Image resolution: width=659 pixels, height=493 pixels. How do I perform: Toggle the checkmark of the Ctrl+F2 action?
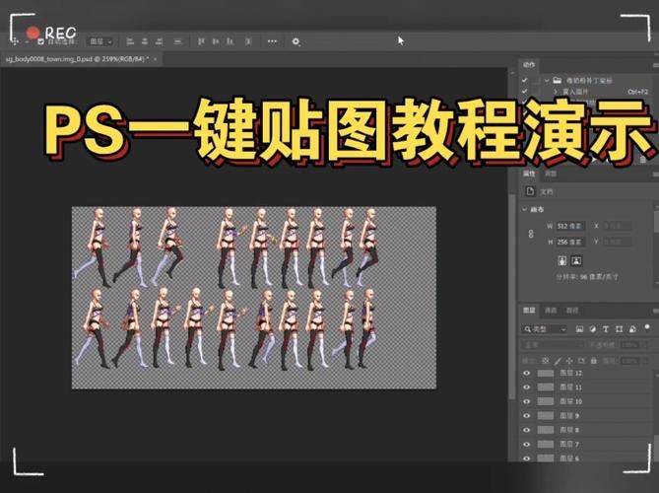524,91
